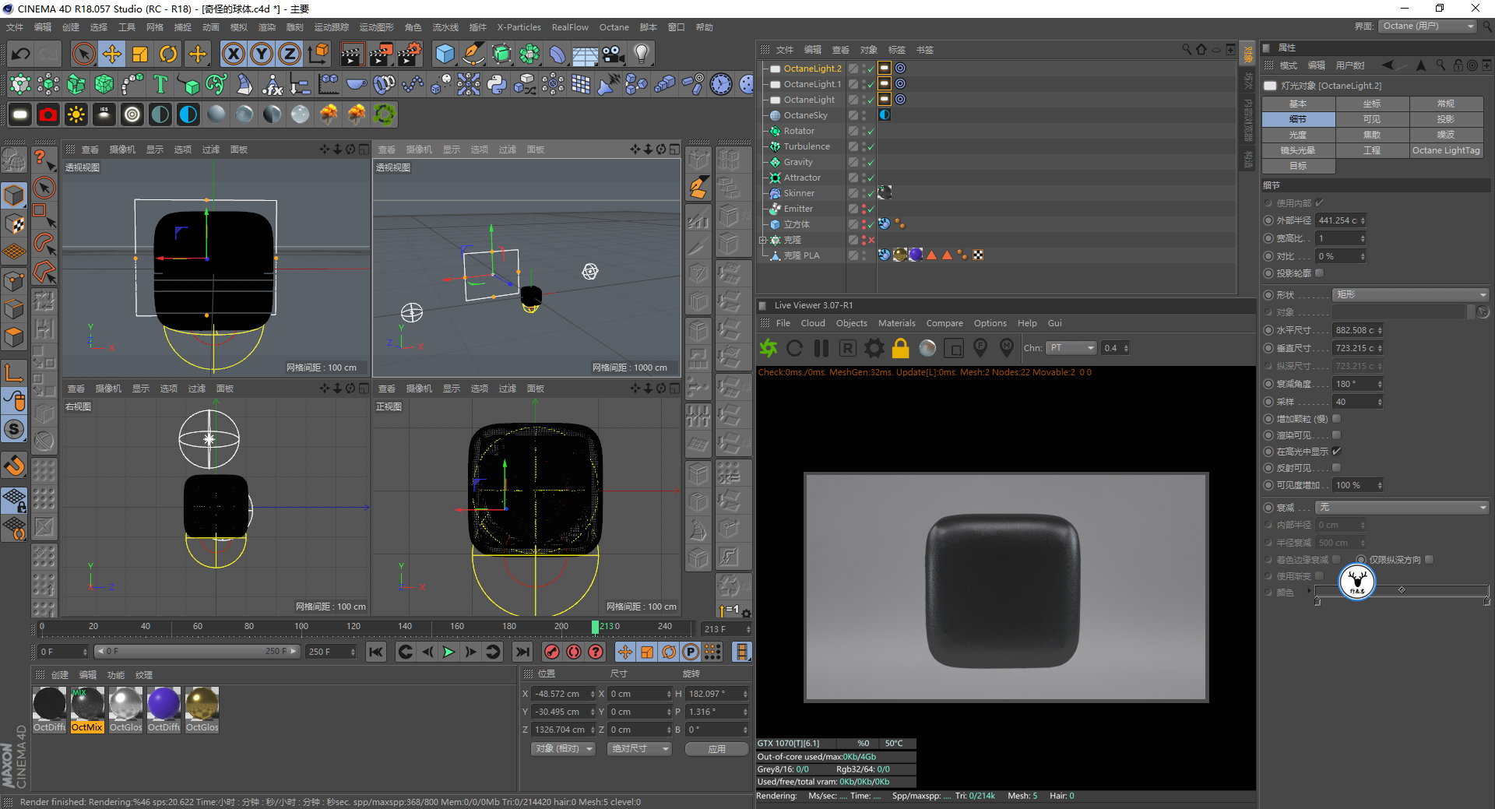The height and width of the screenshot is (809, 1495).
Task: Pause the Live Viewer render
Action: point(821,348)
